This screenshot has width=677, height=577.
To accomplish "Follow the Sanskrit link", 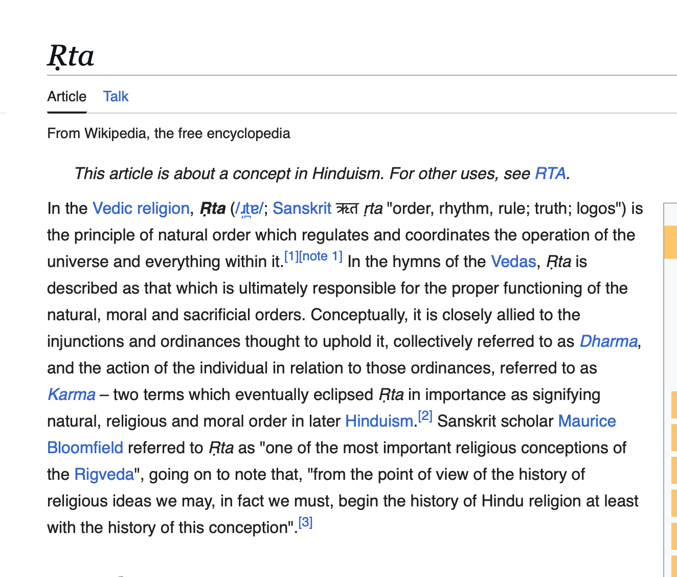I will (302, 208).
